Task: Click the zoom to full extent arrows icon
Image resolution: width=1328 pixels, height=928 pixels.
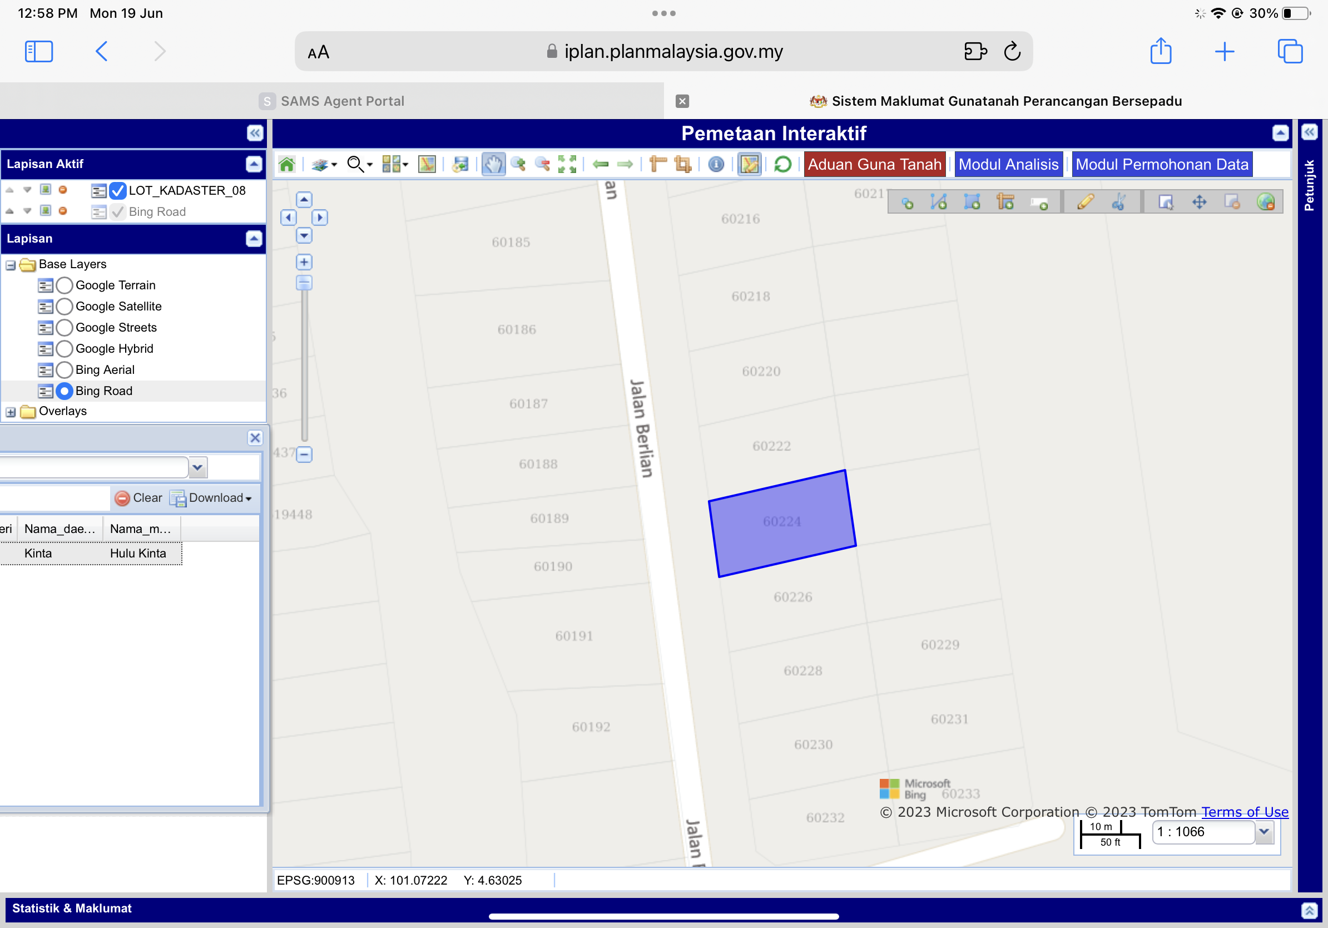Action: click(x=567, y=164)
